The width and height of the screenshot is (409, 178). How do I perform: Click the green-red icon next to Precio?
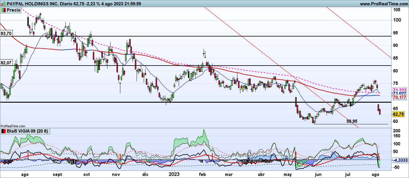[x=3, y=10]
